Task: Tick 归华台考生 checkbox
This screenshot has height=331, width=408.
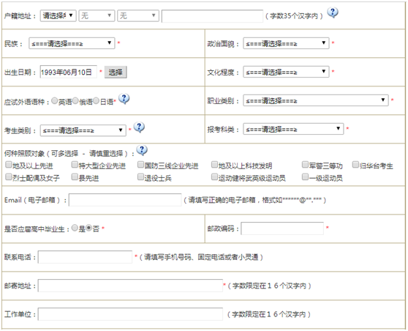Action: (355, 165)
